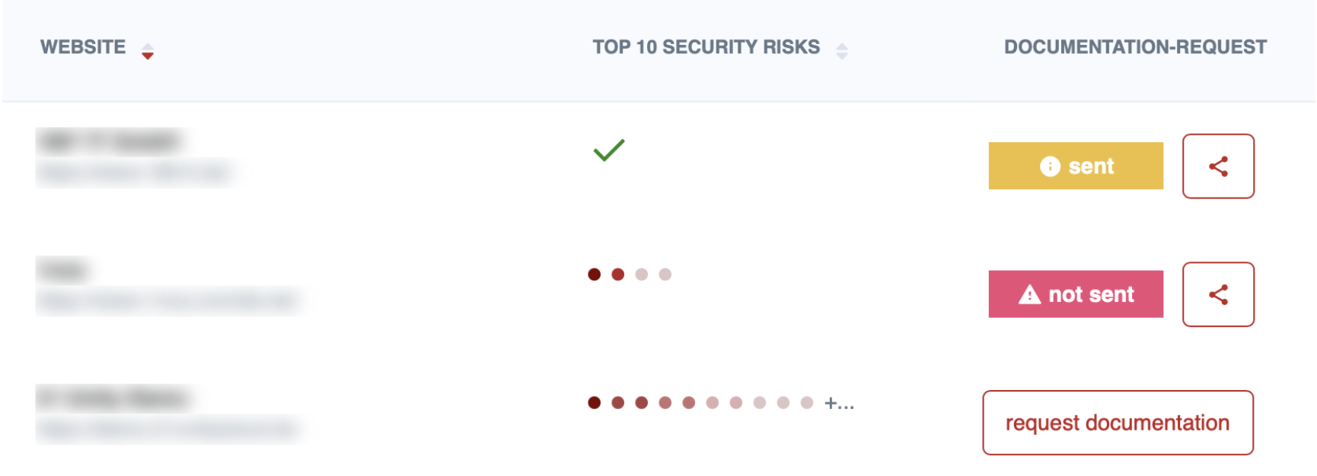Click last pale dot in four-dot row
The width and height of the screenshot is (1317, 476).
coord(665,274)
